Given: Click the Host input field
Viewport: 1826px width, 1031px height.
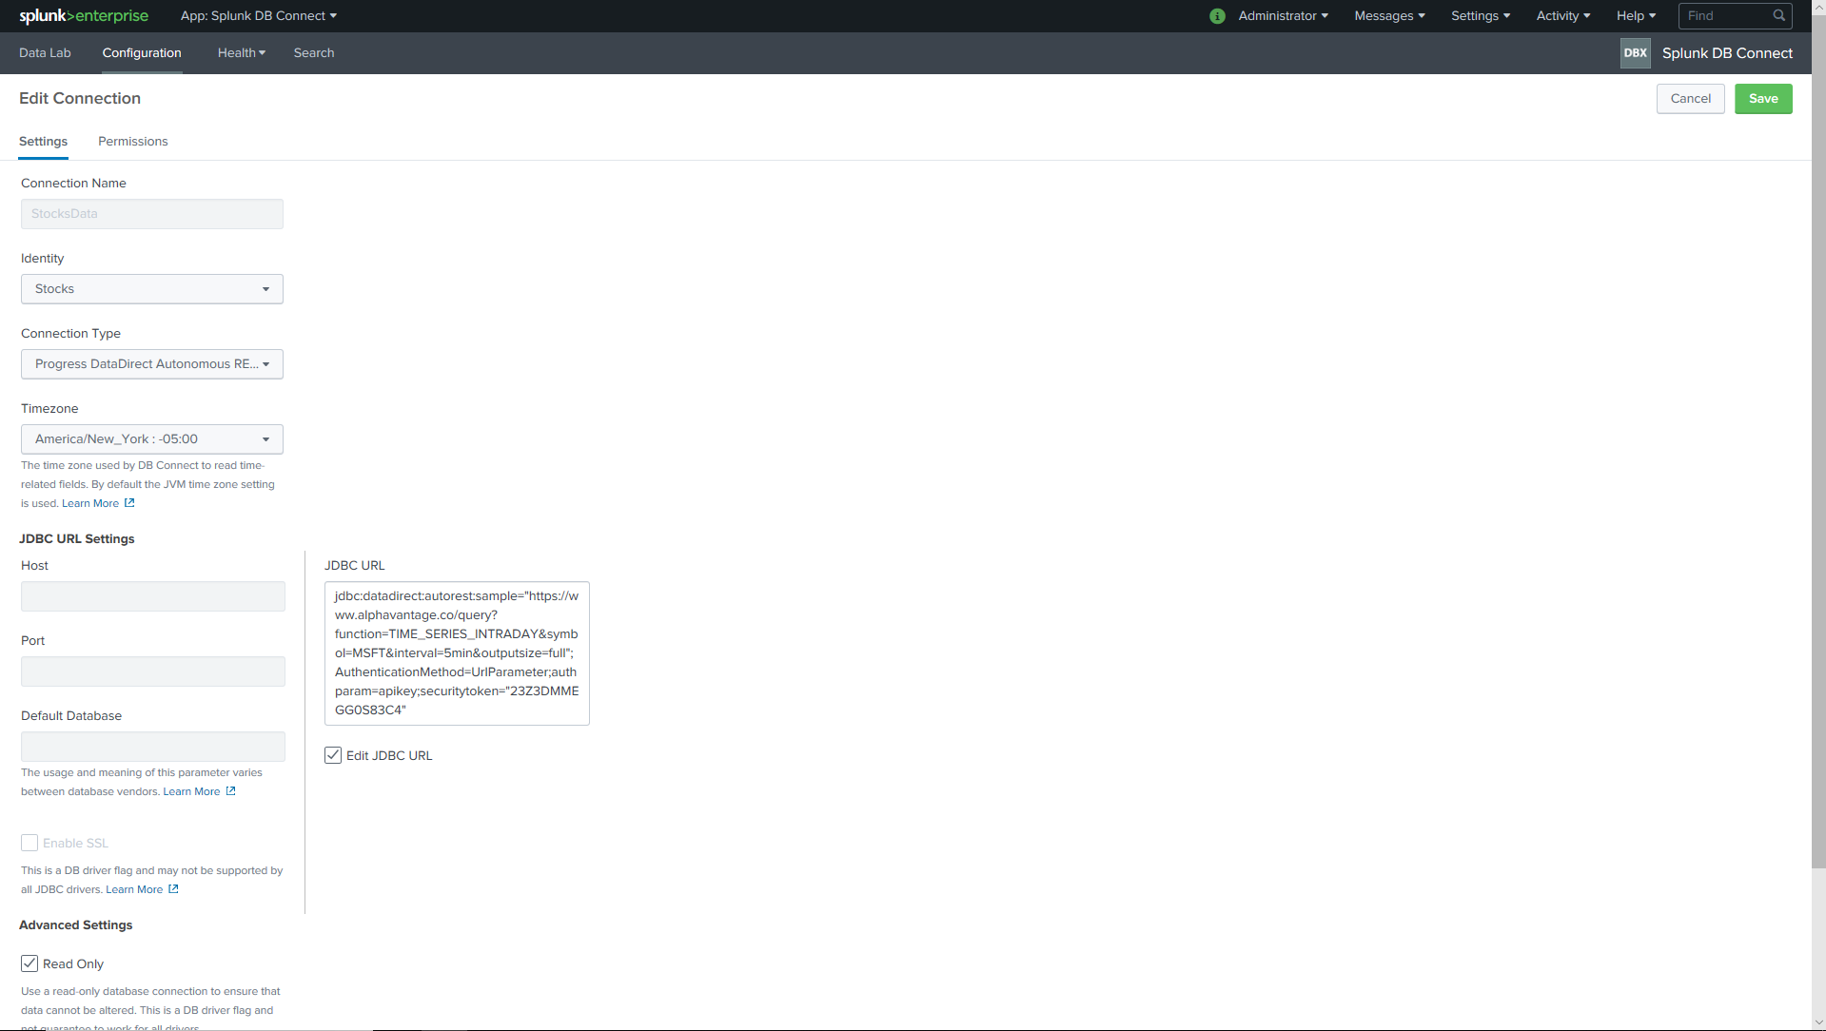Looking at the screenshot, I should pyautogui.click(x=153, y=596).
